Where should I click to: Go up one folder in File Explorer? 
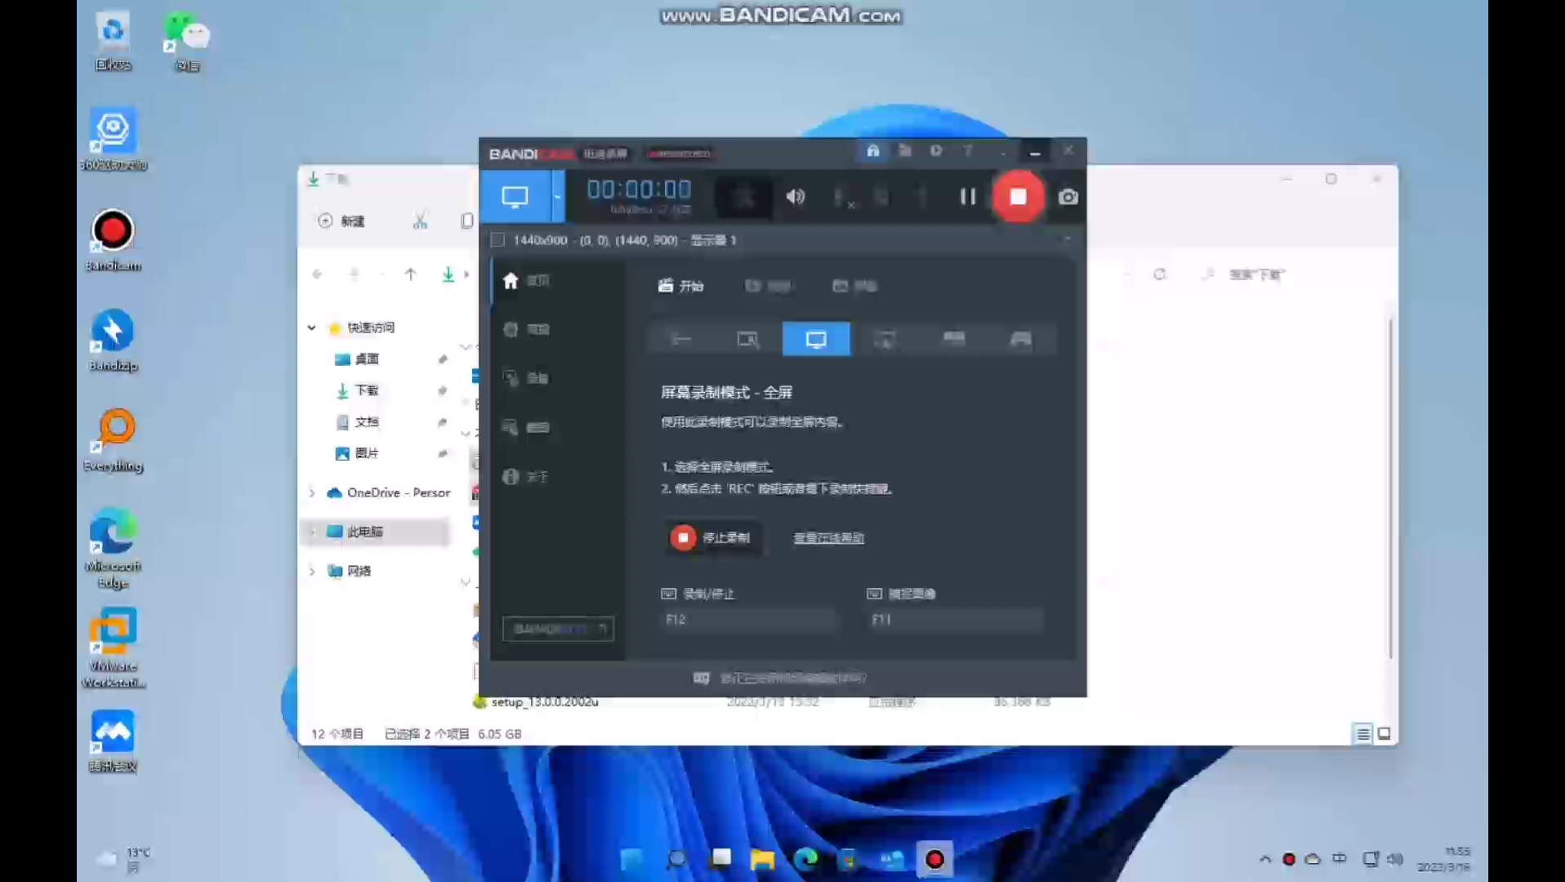pos(410,274)
